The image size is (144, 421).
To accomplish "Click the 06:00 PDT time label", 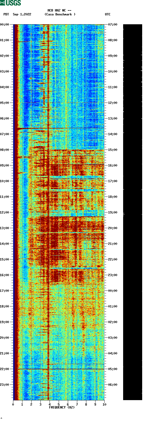I will (5, 118).
